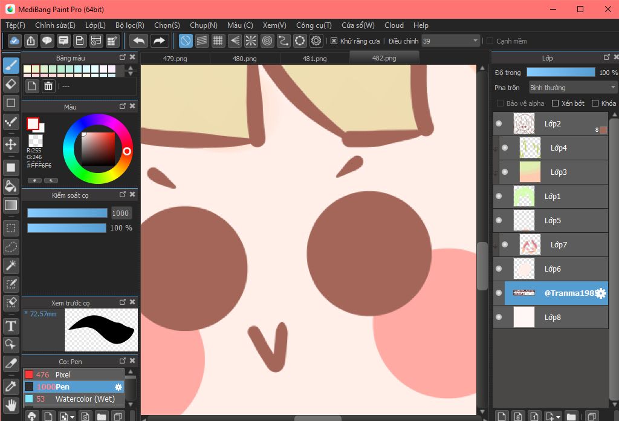Hide the Lớp6 layer

(x=499, y=269)
